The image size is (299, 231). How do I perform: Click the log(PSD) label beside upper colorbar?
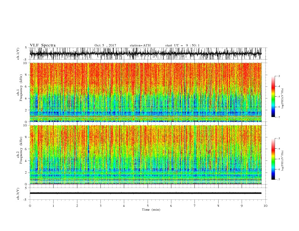[x=282, y=99]
